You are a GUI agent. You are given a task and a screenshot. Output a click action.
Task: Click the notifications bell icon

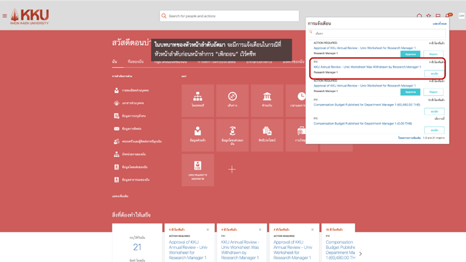(448, 16)
